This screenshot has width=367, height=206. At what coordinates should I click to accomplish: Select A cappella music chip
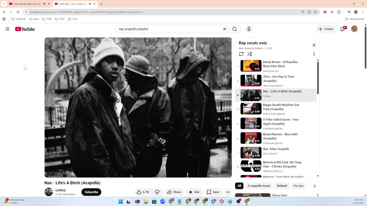[259, 186]
